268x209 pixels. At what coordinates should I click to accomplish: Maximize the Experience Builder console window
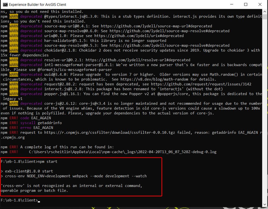[246, 5]
